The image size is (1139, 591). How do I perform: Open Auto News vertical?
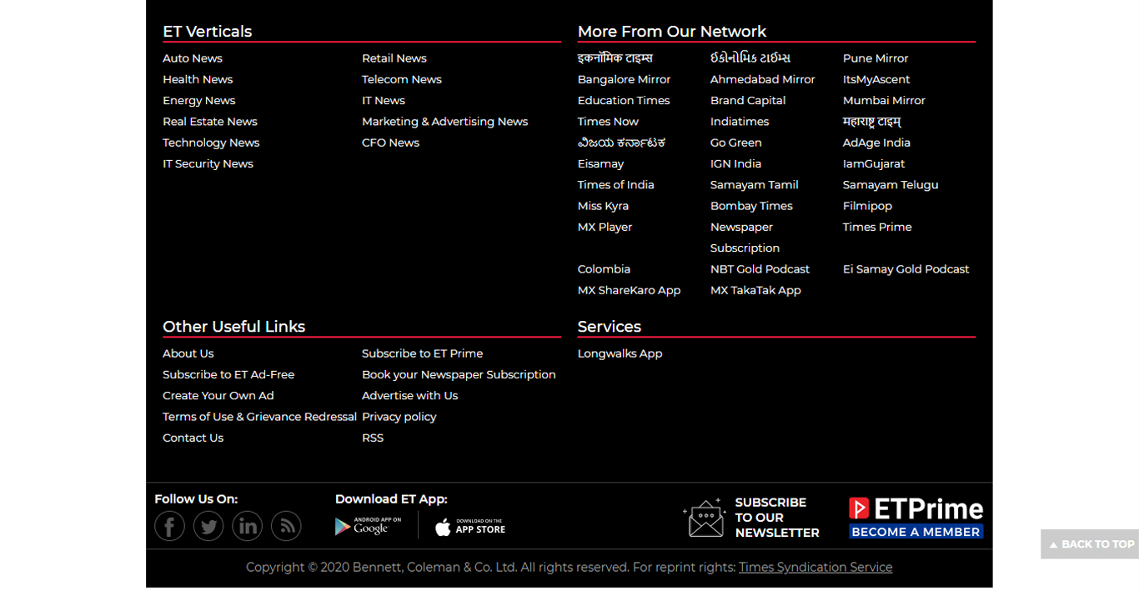[193, 58]
